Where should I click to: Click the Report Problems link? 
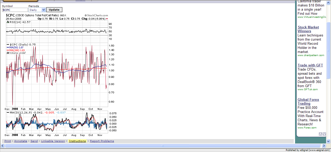(x=102, y=141)
